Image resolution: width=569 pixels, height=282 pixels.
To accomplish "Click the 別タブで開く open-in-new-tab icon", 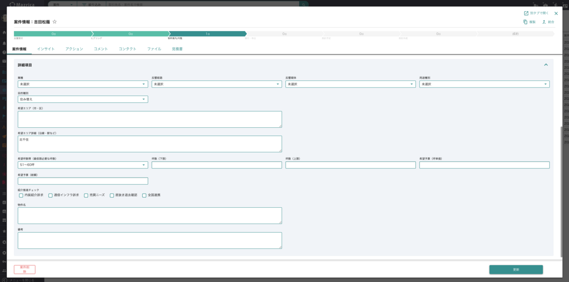I will [526, 13].
